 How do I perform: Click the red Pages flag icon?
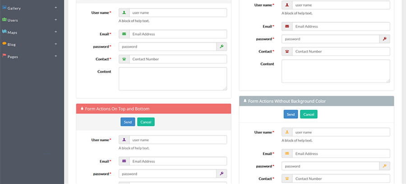pos(4,56)
